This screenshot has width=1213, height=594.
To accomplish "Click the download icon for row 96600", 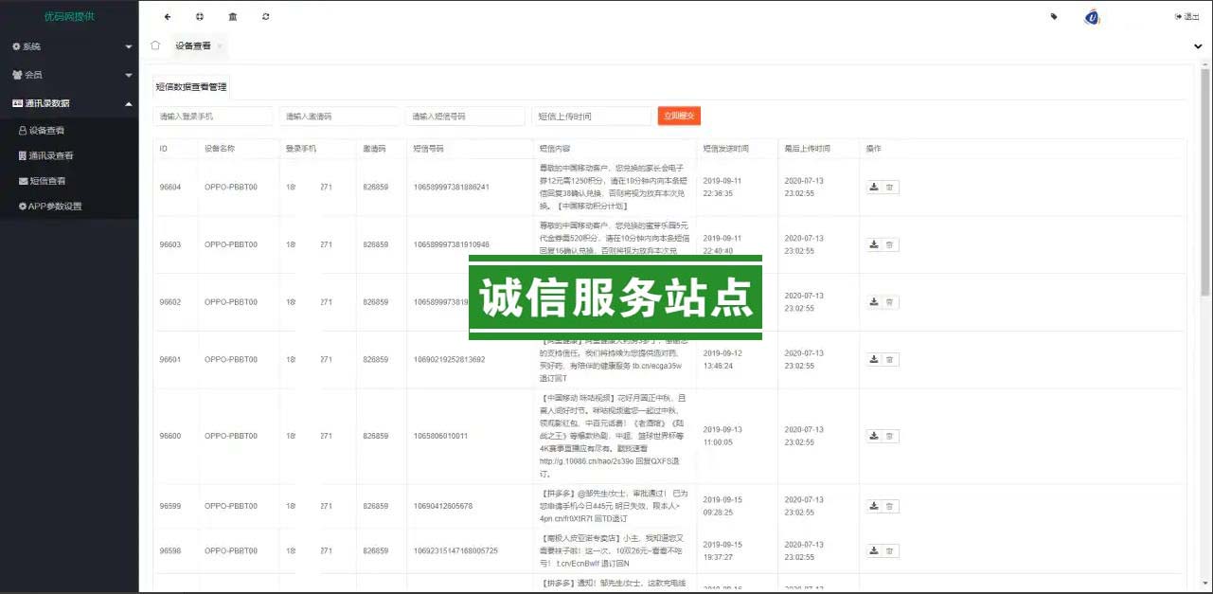I will click(x=874, y=436).
